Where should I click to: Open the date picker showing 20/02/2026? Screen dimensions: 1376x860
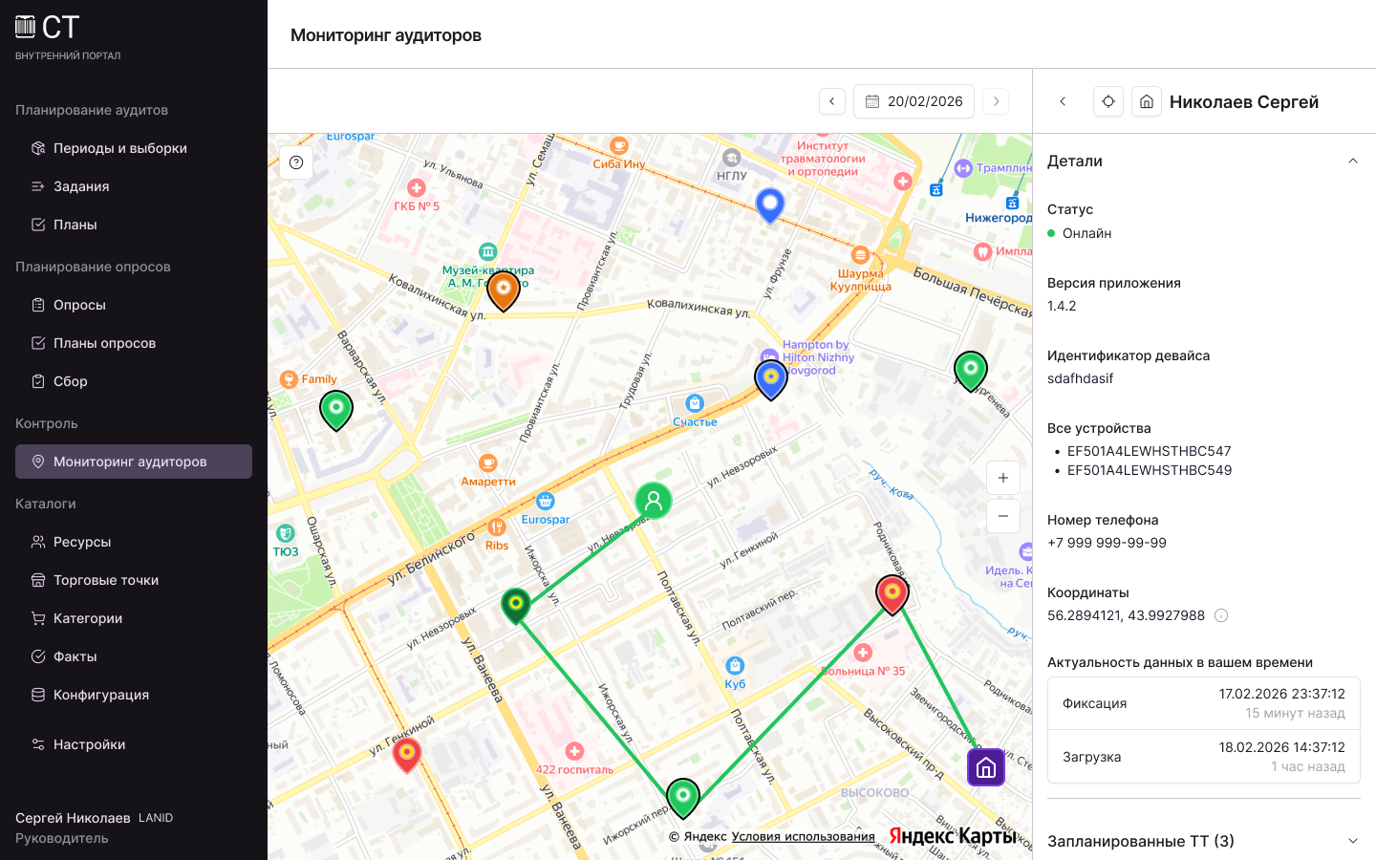(x=914, y=101)
